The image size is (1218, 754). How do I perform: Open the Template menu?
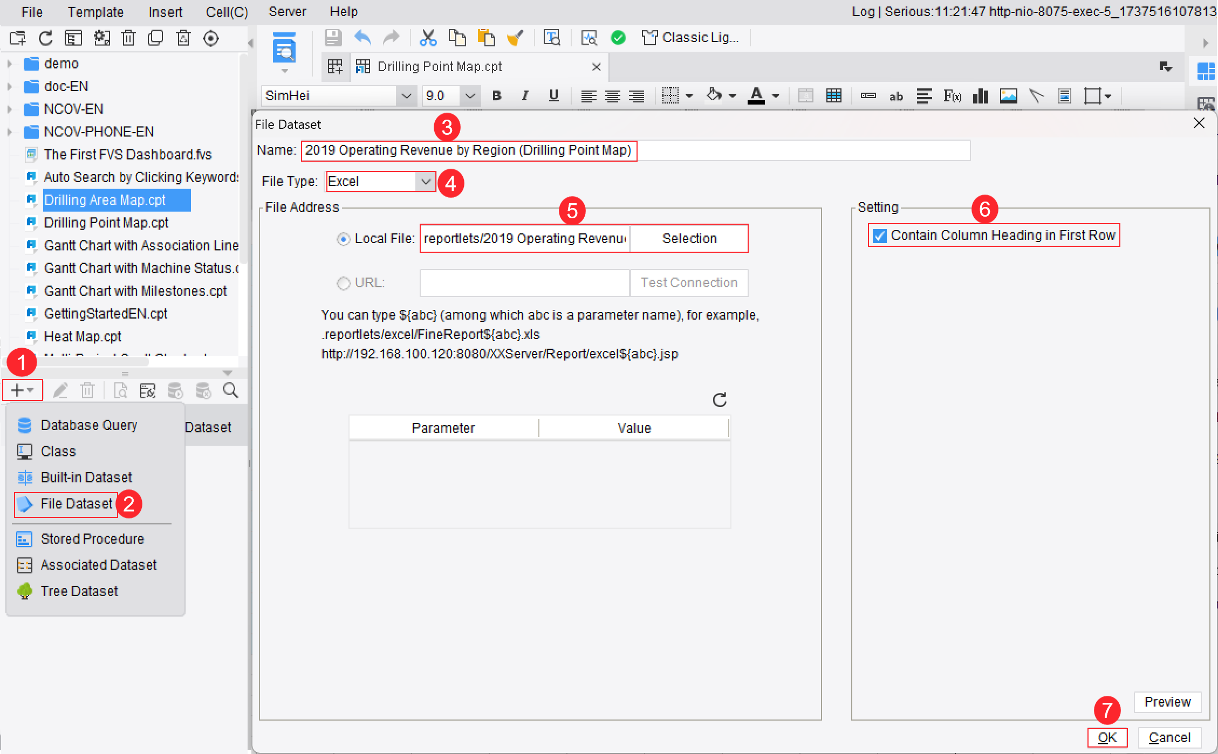95,12
